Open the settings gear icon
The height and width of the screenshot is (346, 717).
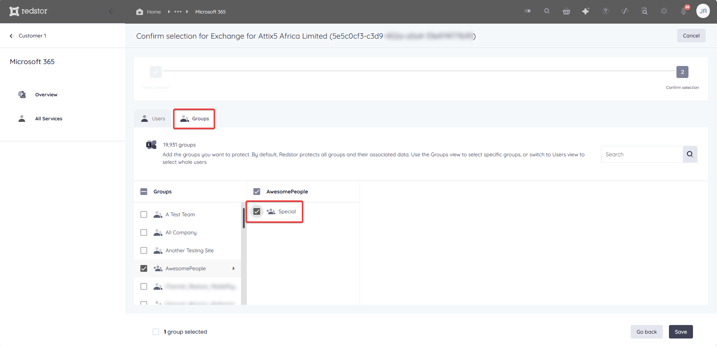click(664, 11)
